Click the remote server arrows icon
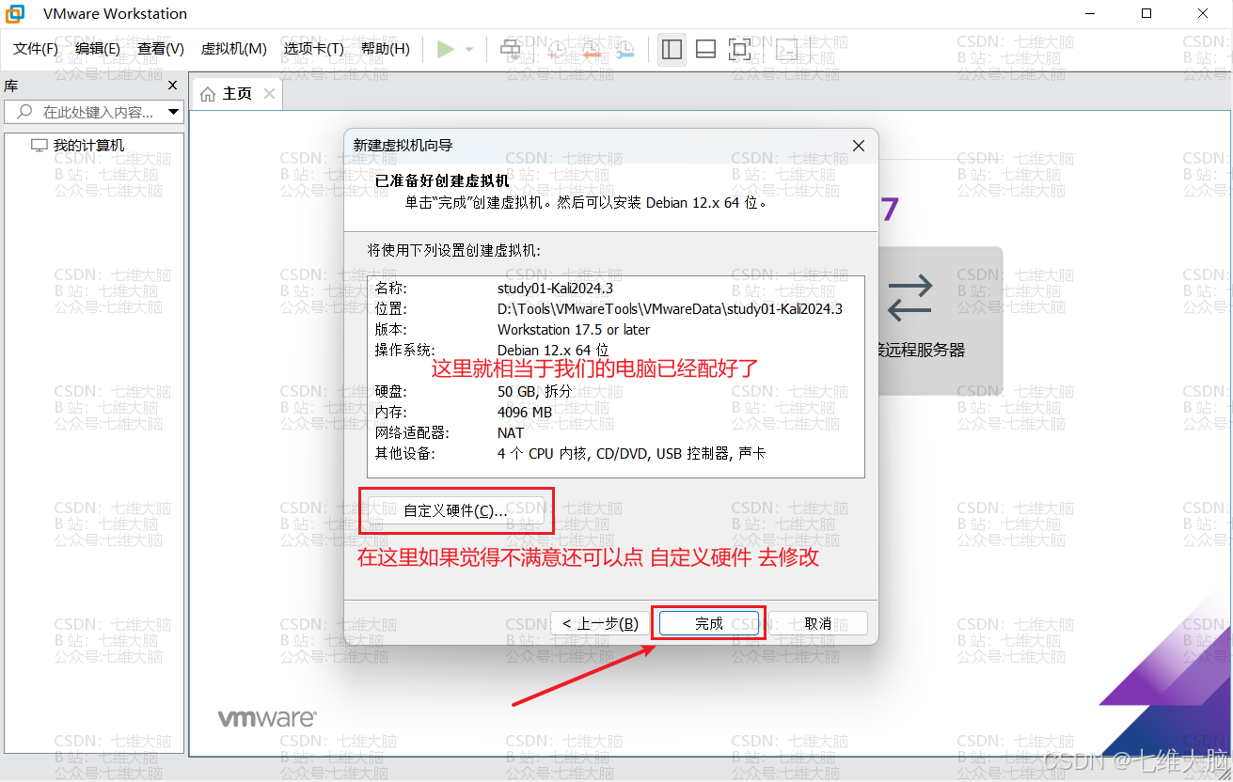This screenshot has height=782, width=1233. coord(909,298)
